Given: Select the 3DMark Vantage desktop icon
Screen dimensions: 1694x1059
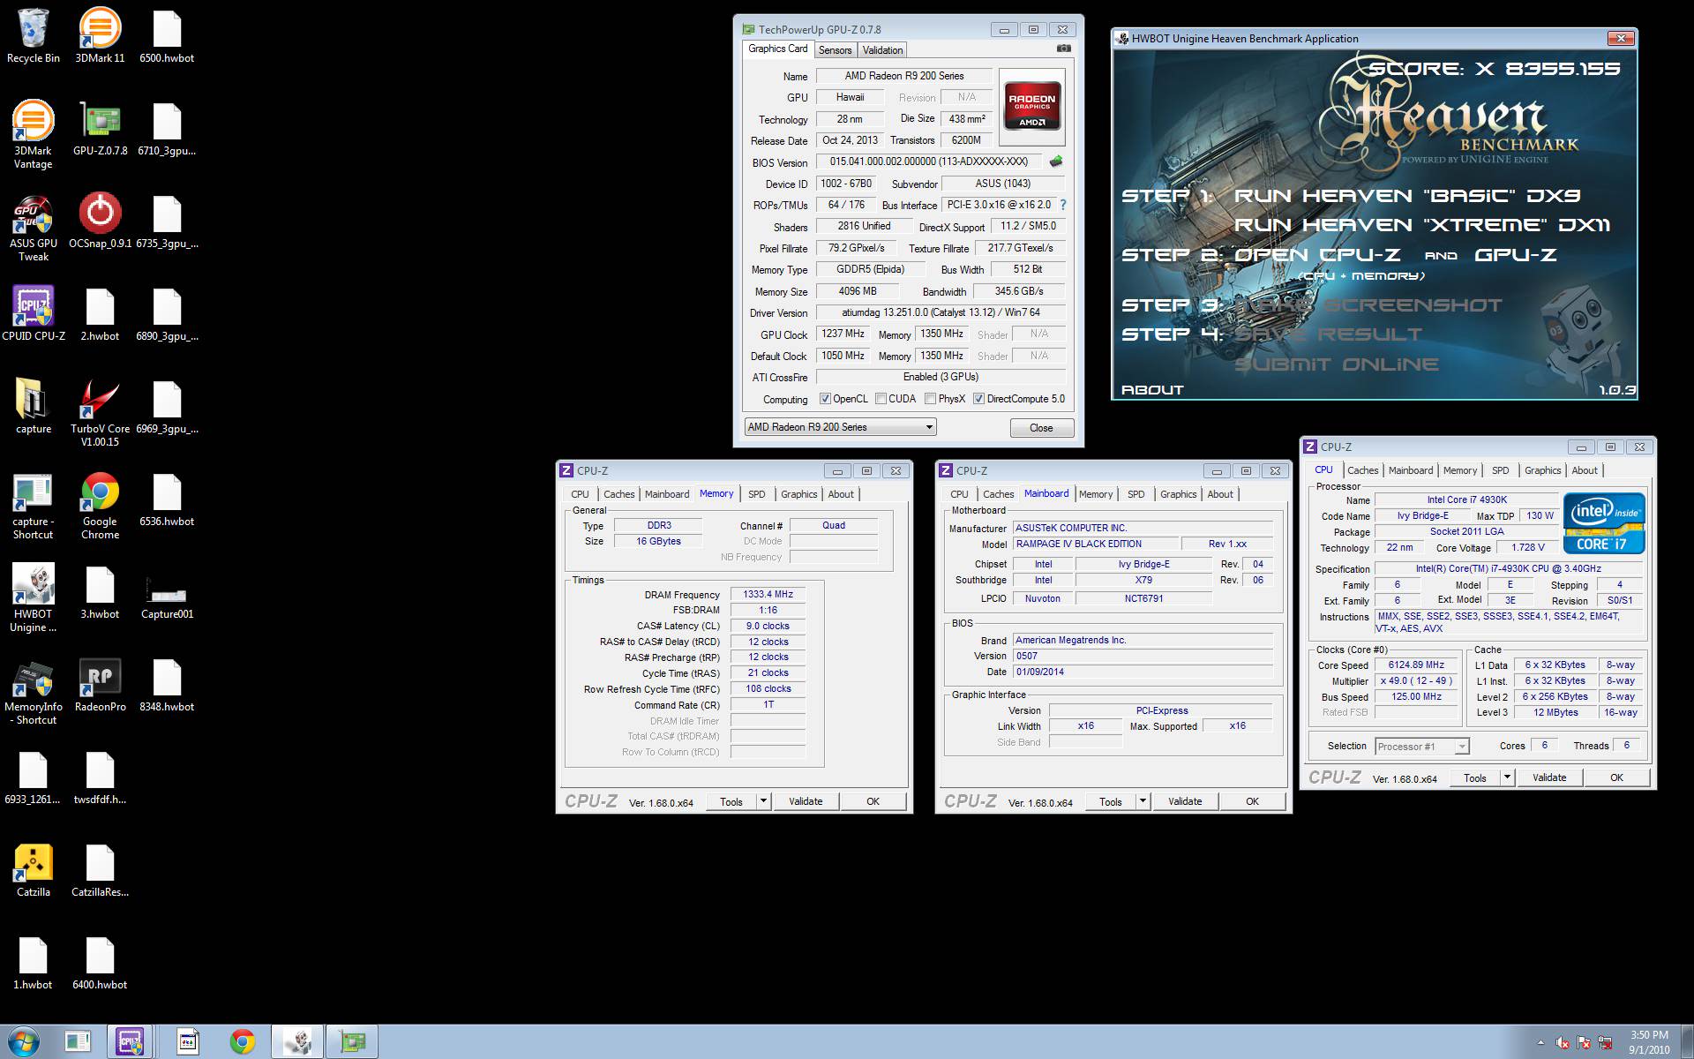Looking at the screenshot, I should [x=34, y=134].
